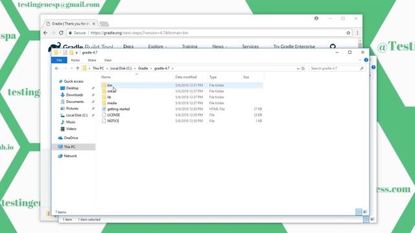Open a new Chrome tab
415x233 pixels.
click(x=104, y=24)
